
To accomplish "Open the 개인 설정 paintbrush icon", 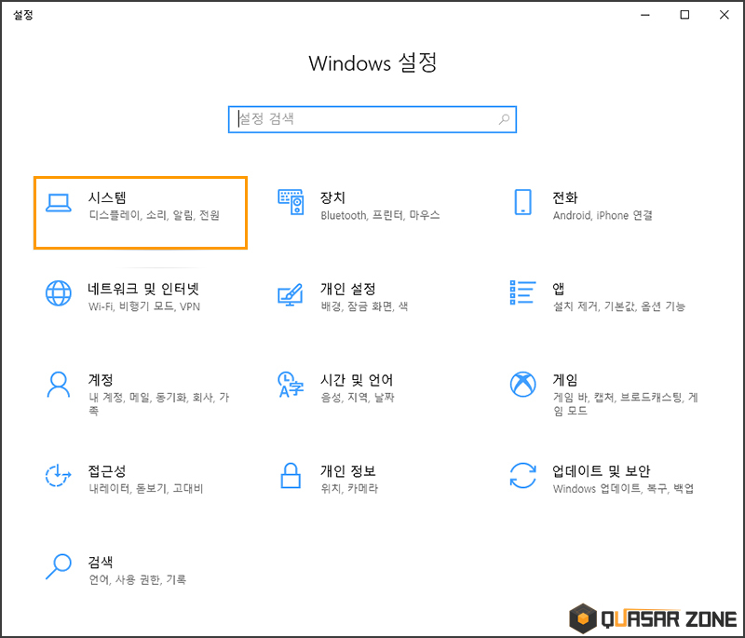I will click(x=291, y=294).
